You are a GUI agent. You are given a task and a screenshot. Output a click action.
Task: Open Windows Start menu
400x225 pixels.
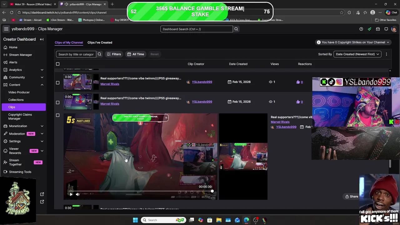pos(135,220)
